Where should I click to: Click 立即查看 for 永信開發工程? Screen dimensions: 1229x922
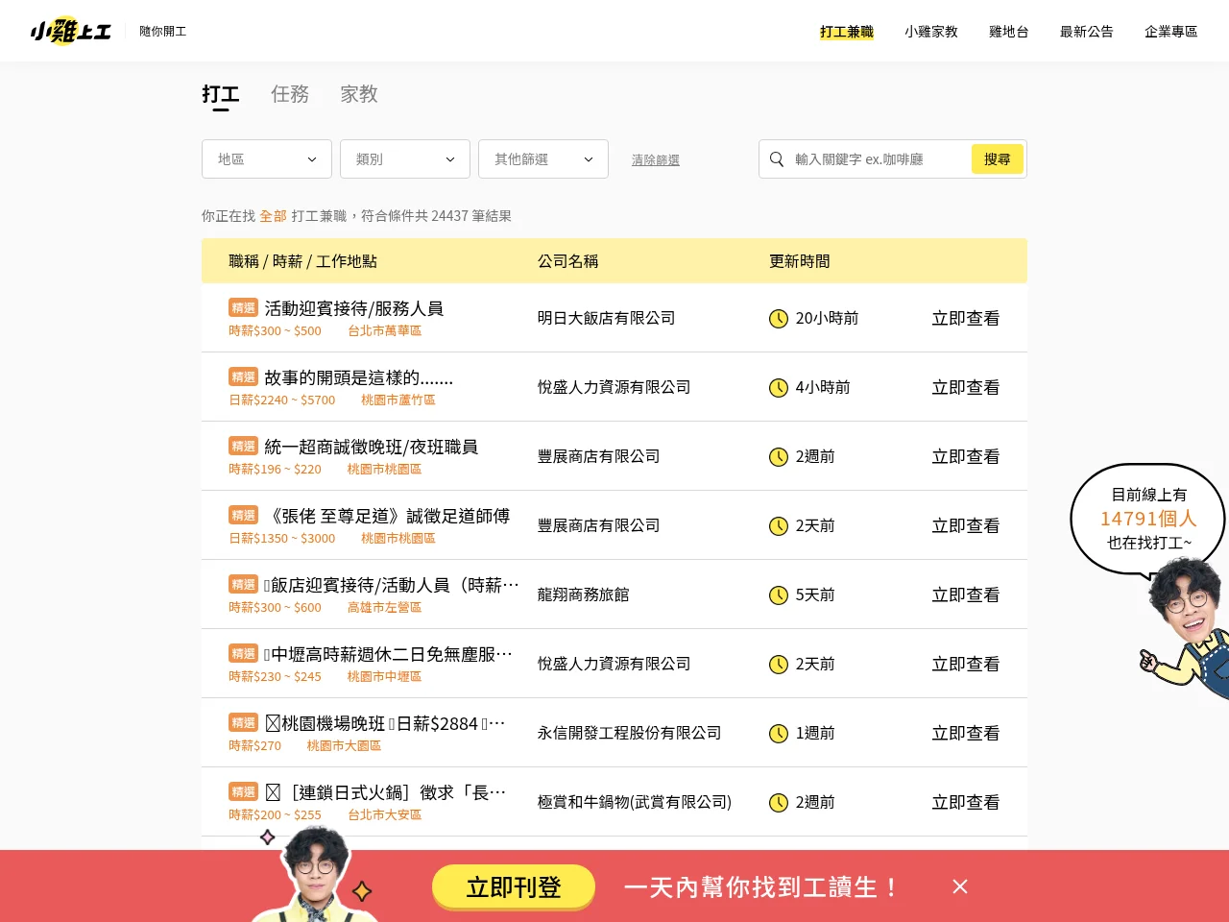(x=966, y=733)
